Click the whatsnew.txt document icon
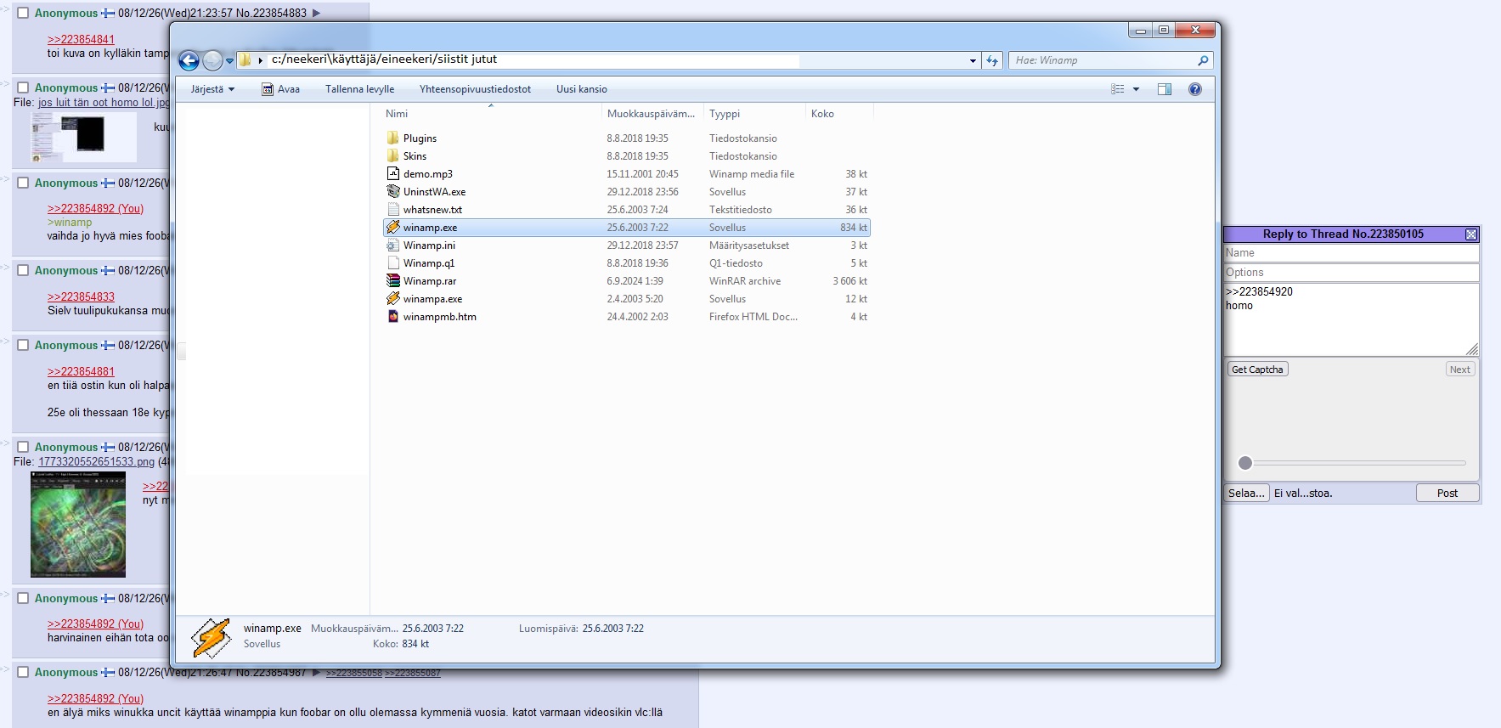 392,209
